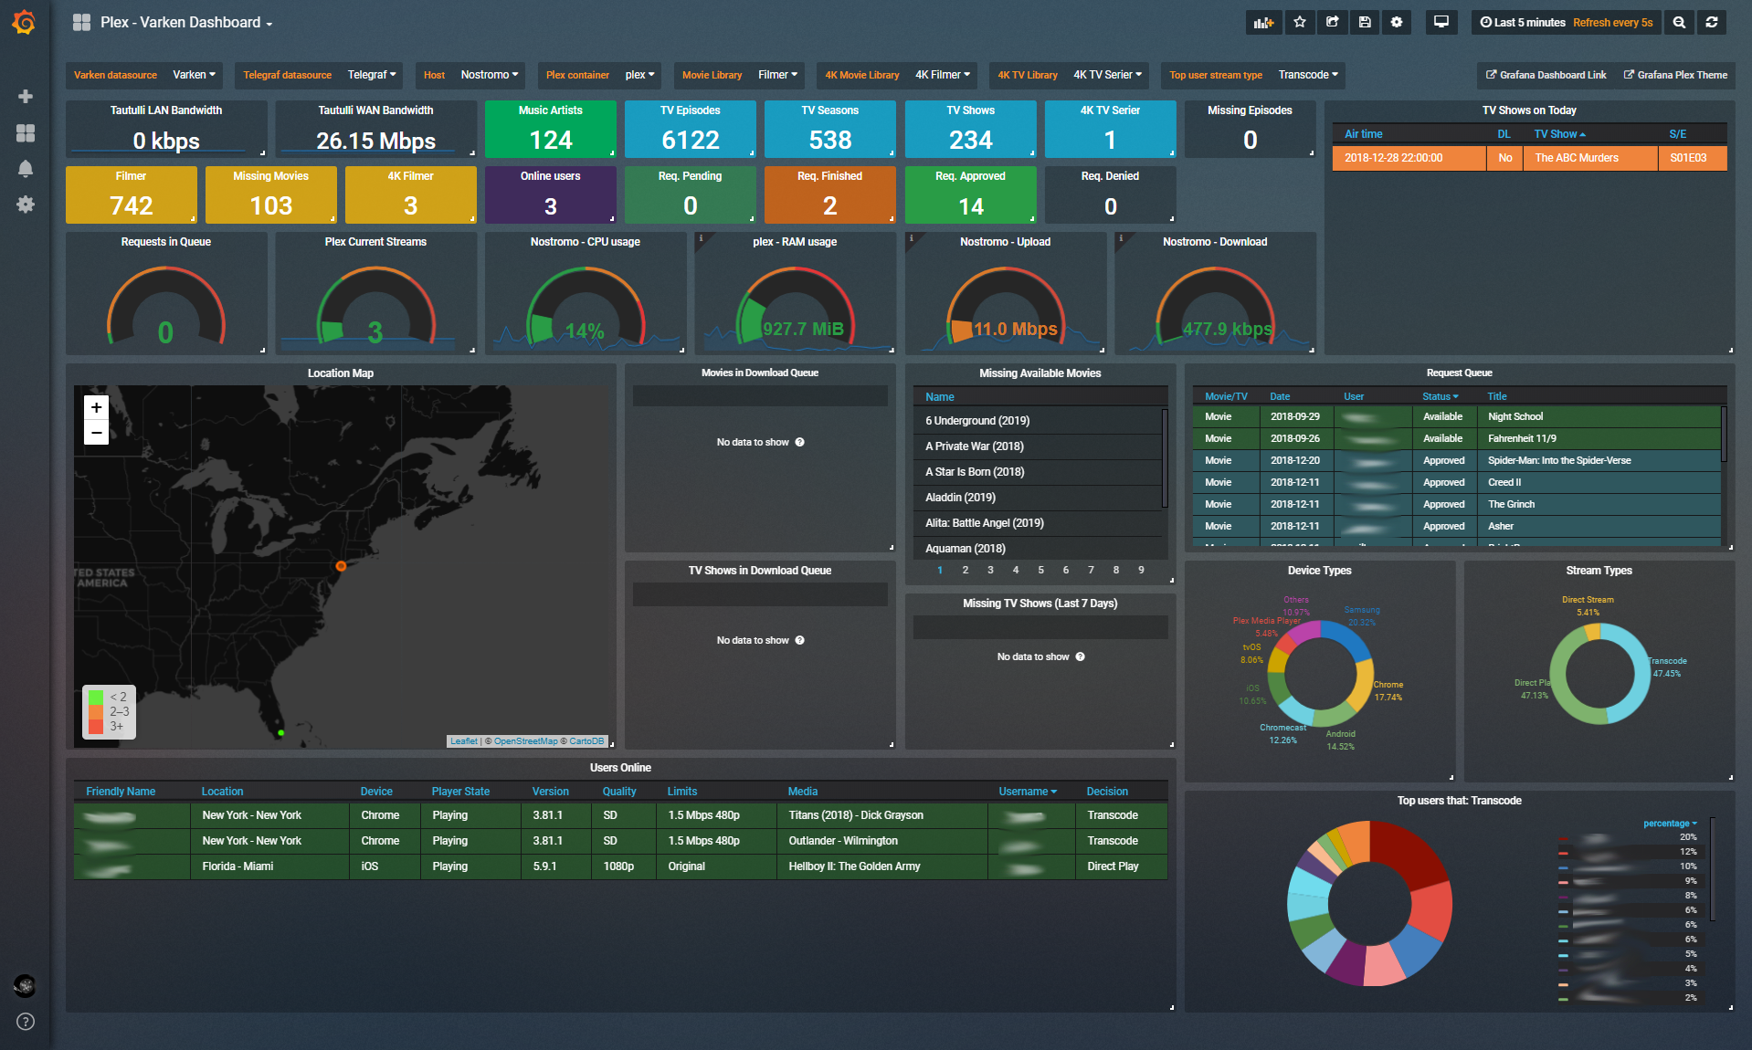The height and width of the screenshot is (1050, 1752).
Task: Open the Grafana Plex Theme link
Action: 1675,75
